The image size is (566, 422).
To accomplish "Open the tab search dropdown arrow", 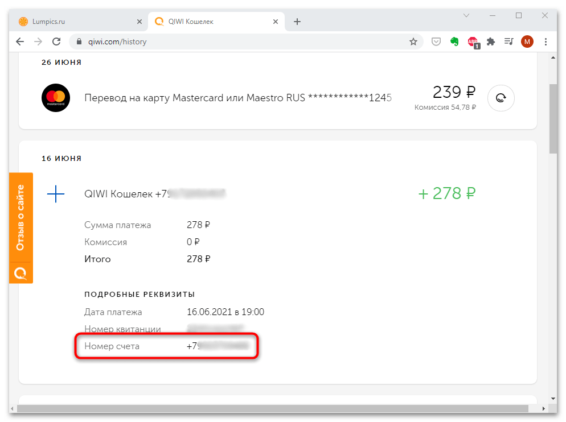I will pos(466,15).
